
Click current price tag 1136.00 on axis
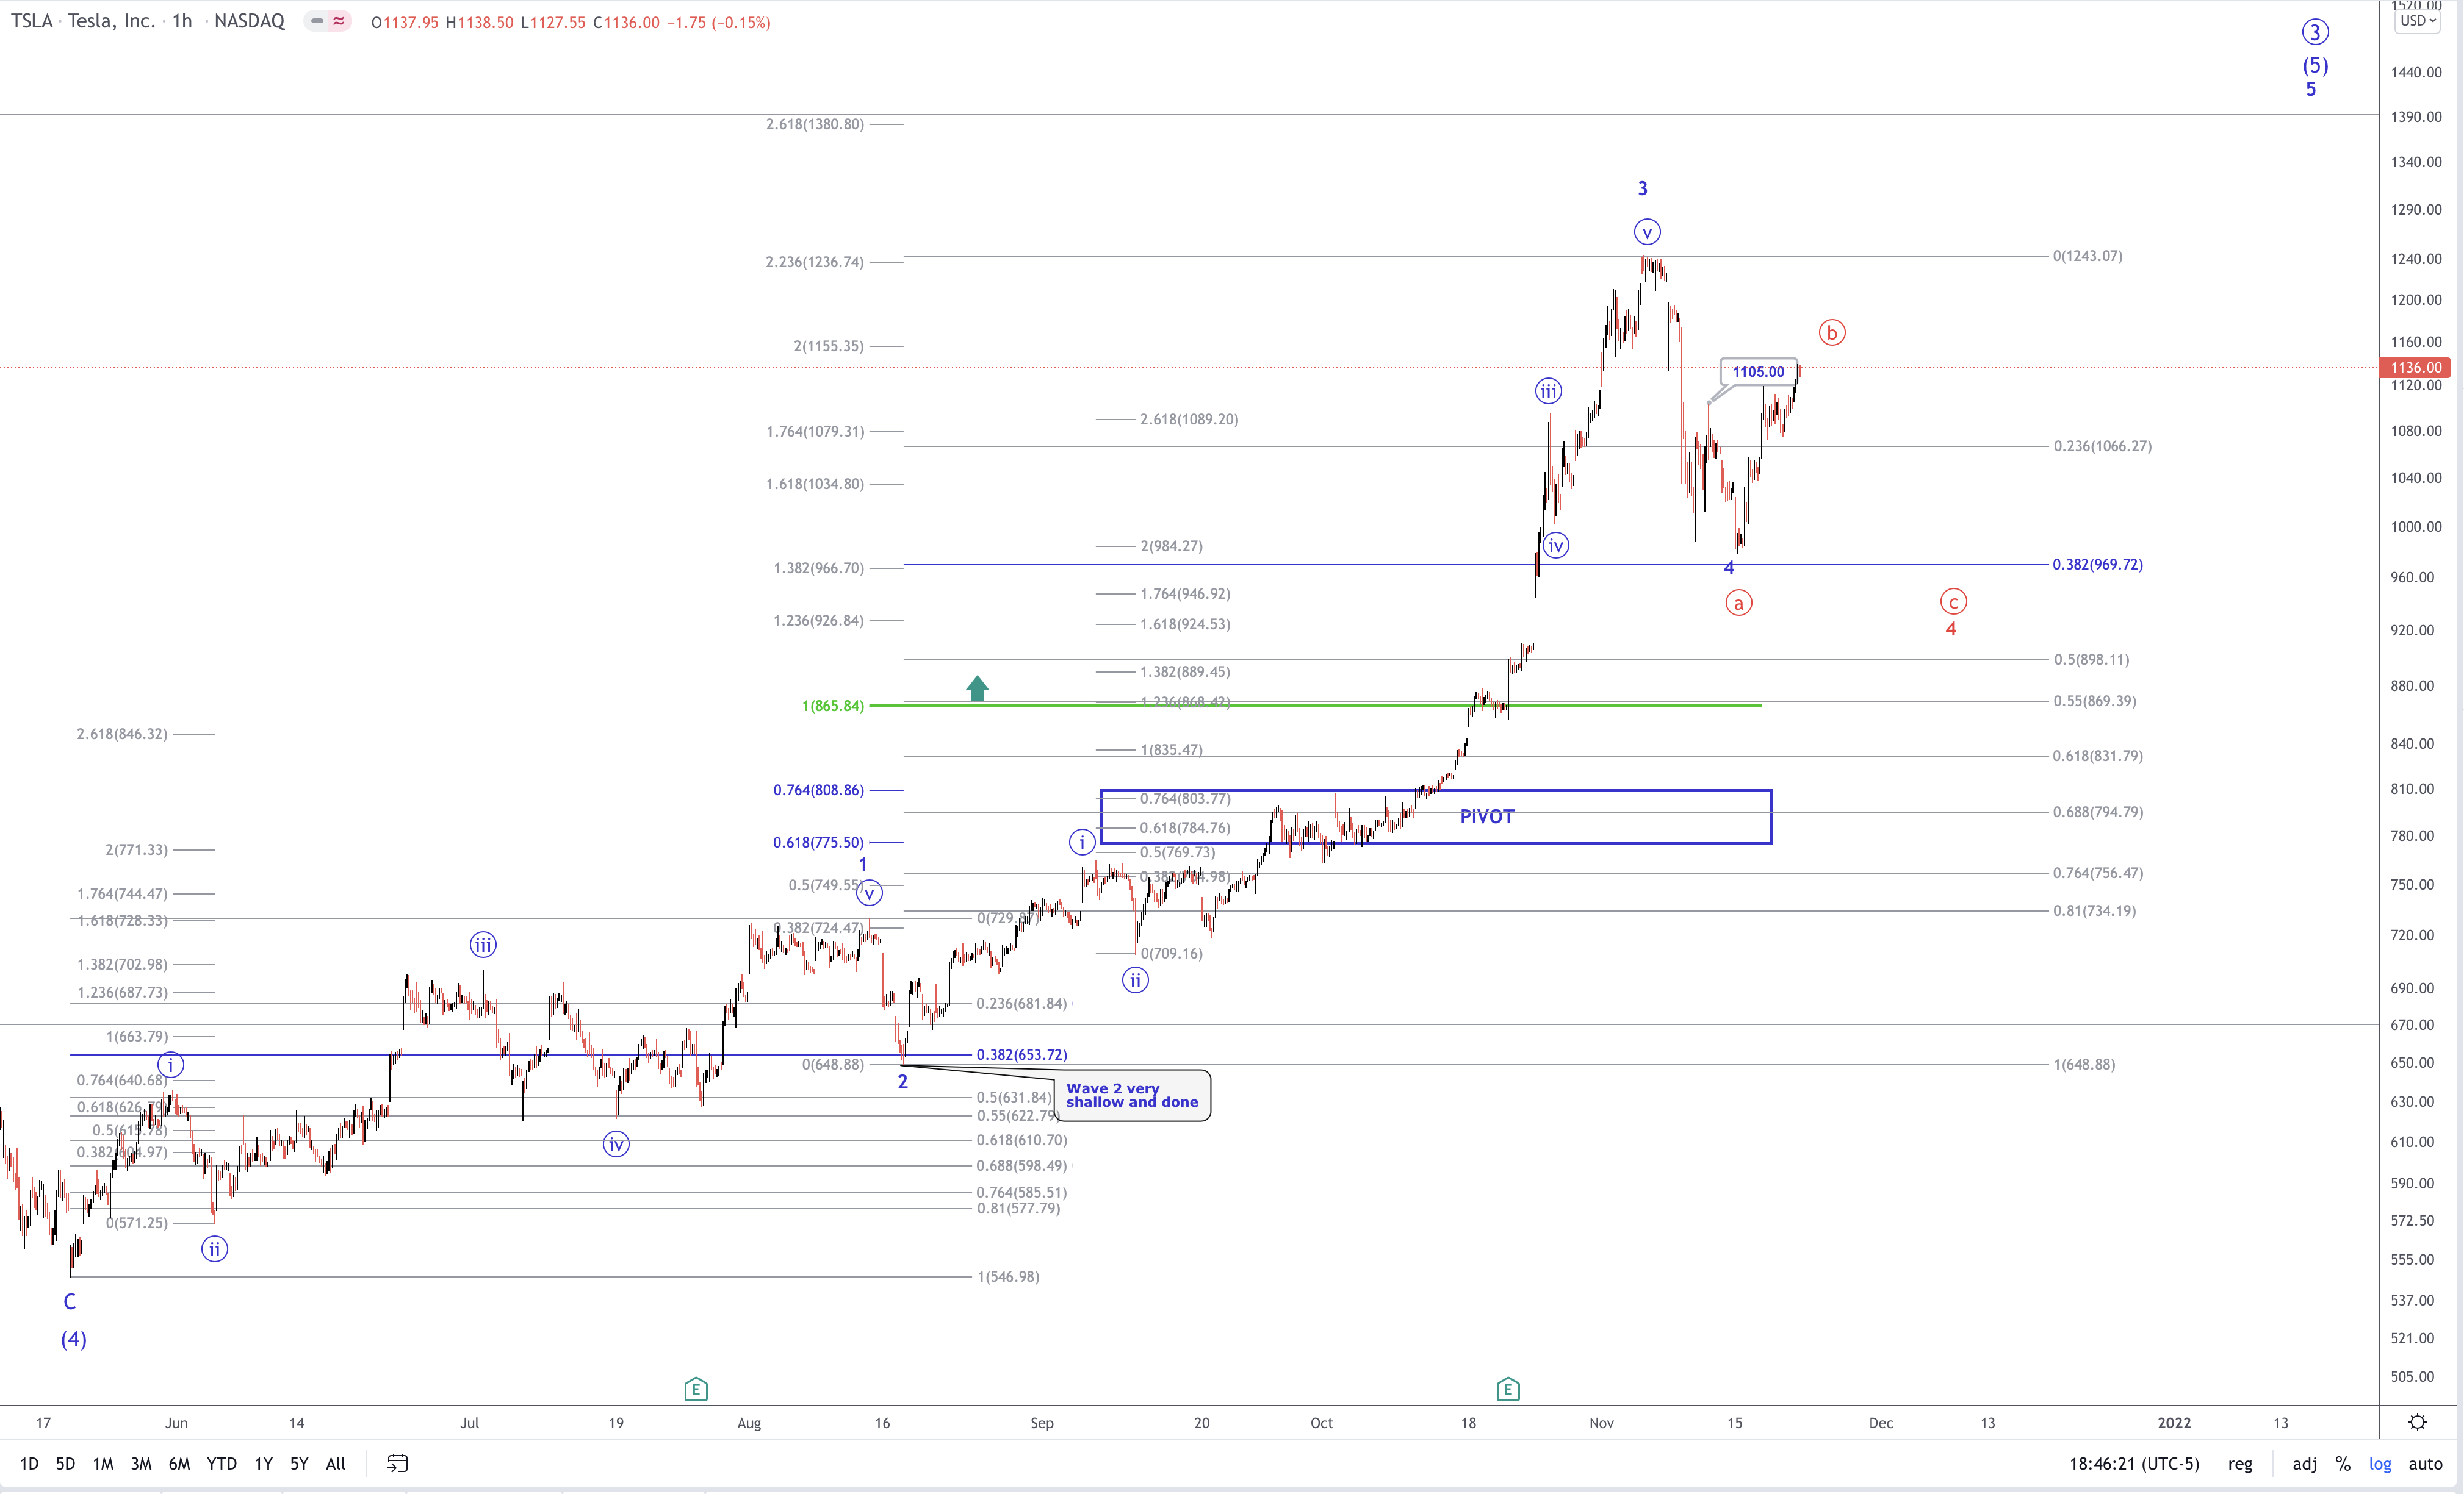[x=2416, y=368]
